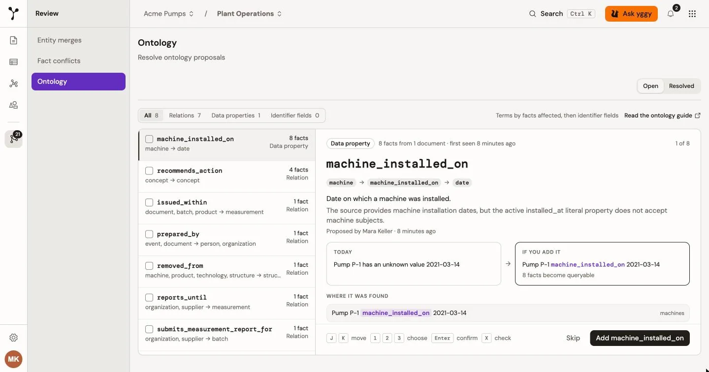The width and height of the screenshot is (709, 372).
Task: Open Read the ontology guide link
Action: 662,115
